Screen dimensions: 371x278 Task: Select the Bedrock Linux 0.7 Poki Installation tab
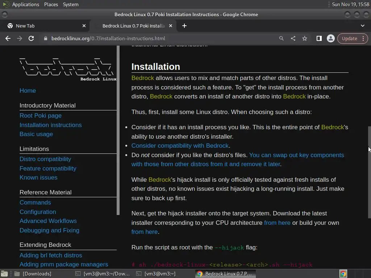(x=133, y=26)
